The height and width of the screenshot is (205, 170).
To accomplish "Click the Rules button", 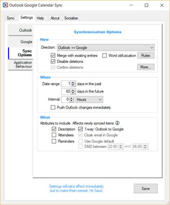I will 146,55.
